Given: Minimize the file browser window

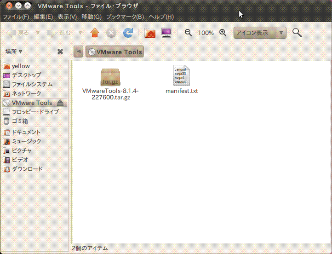Looking at the screenshot, I should click(18, 6).
